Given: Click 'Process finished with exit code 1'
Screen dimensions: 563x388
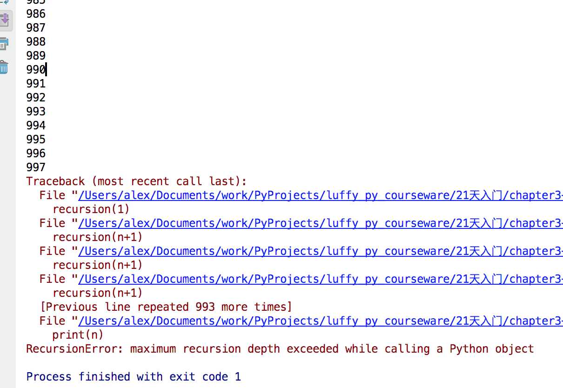Looking at the screenshot, I should click(x=134, y=377).
